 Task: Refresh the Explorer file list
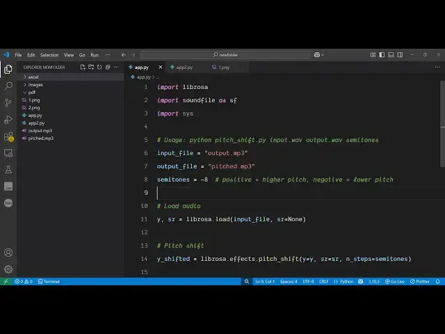tap(99, 67)
